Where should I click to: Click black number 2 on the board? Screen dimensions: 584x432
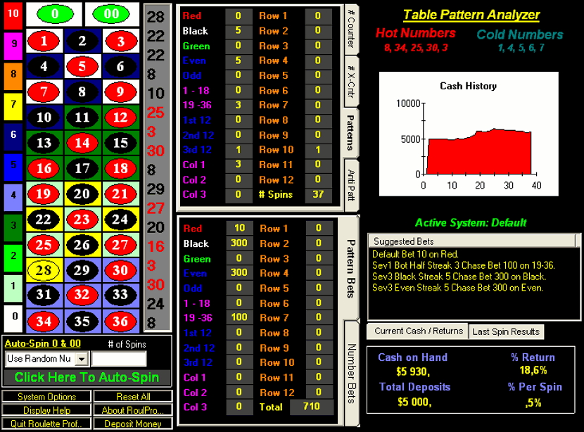click(x=82, y=42)
